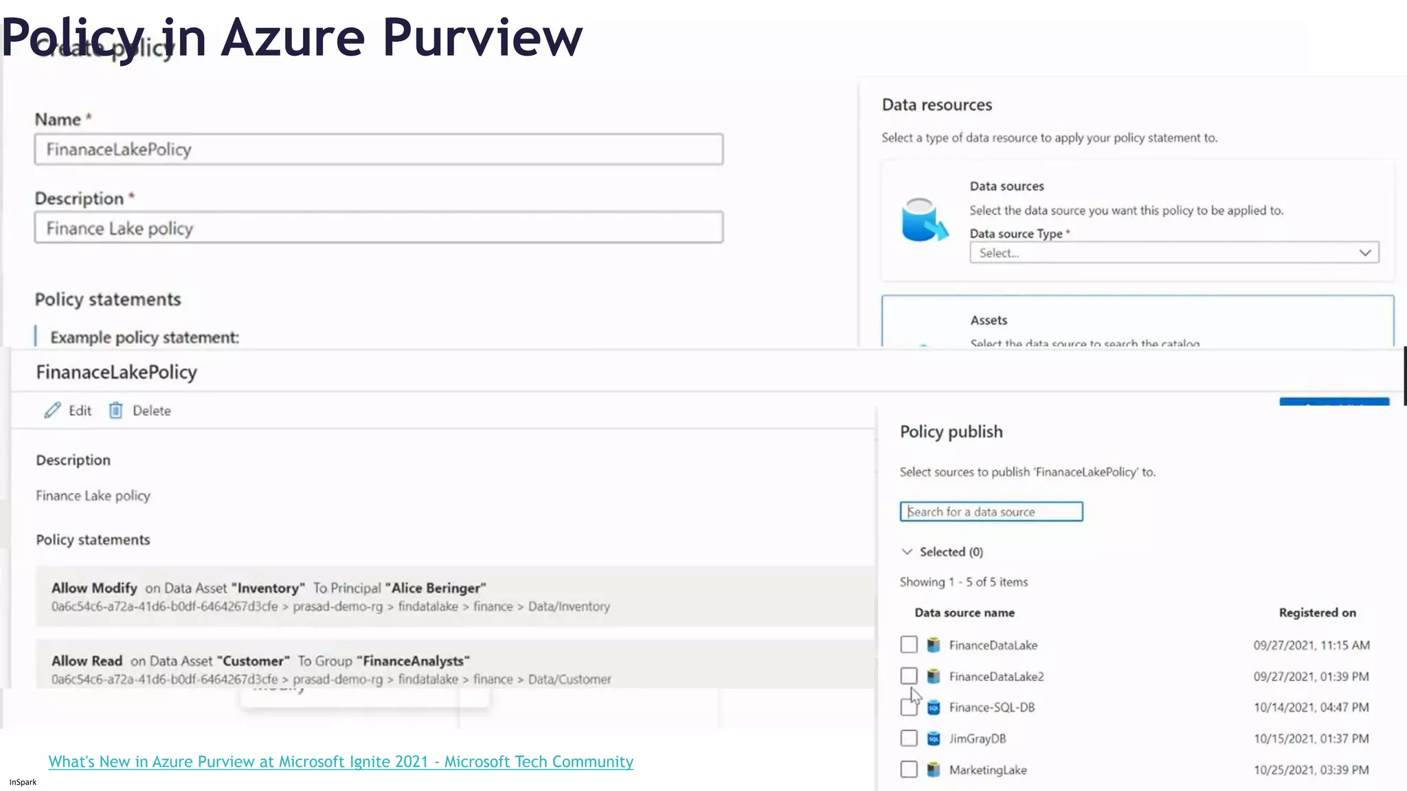
Task: Collapse the Selected (0) section
Action: pyautogui.click(x=907, y=552)
